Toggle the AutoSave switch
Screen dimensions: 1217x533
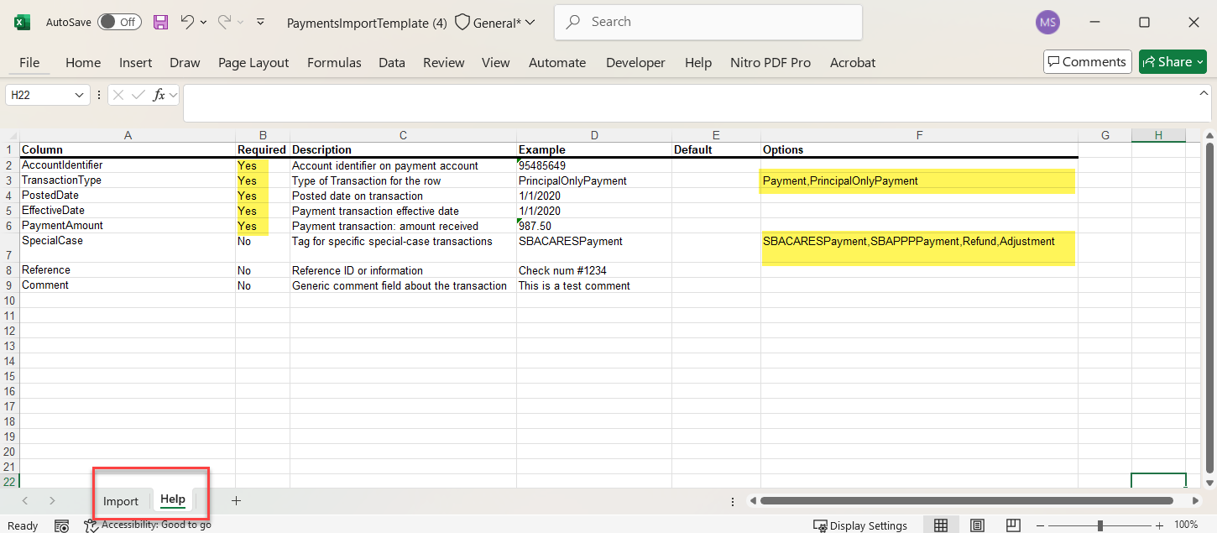119,22
